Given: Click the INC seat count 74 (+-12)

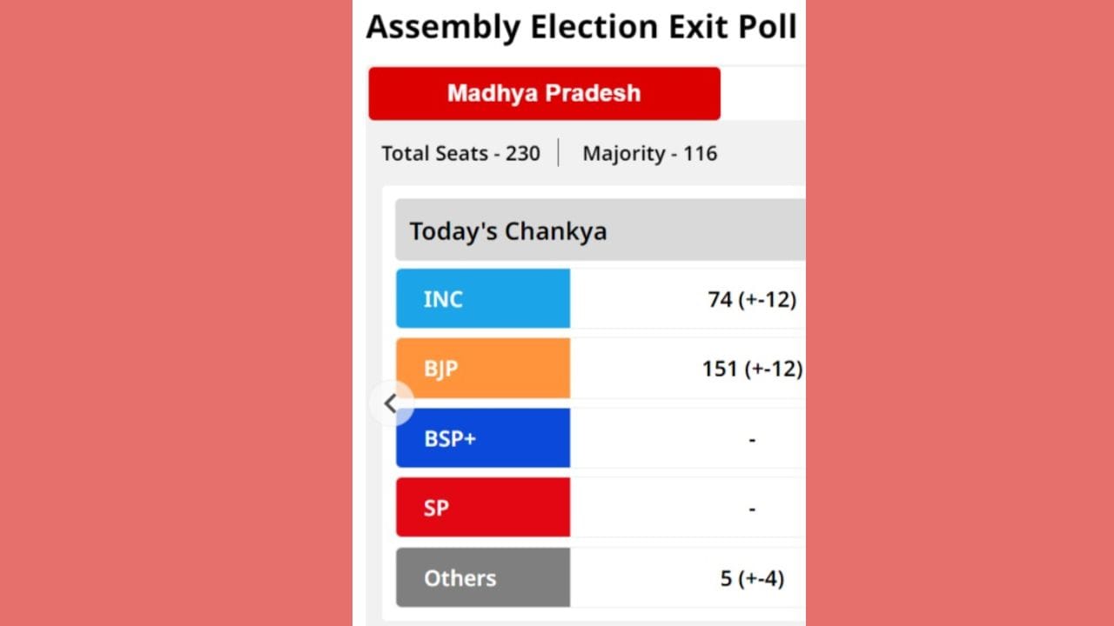Looking at the screenshot, I should pos(752,299).
